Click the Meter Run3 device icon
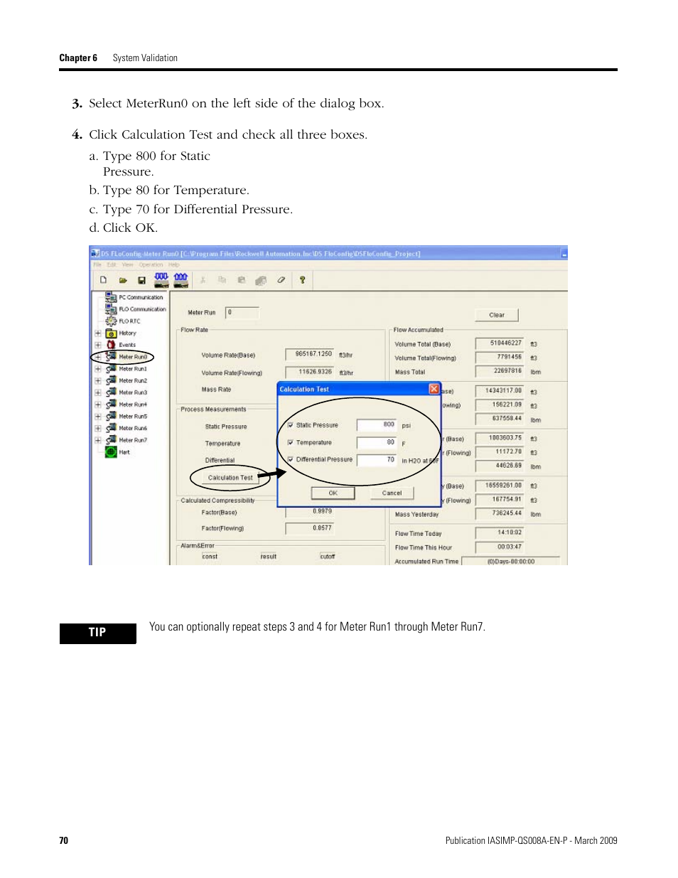This screenshot has height=878, width=678. pyautogui.click(x=111, y=392)
